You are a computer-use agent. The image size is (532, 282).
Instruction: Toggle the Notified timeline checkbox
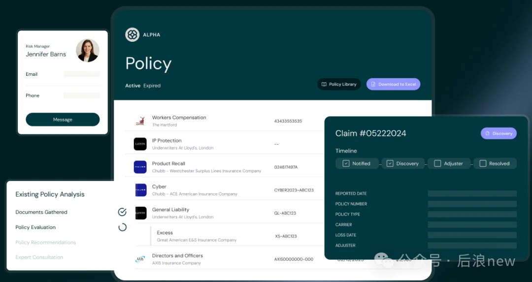pyautogui.click(x=346, y=163)
